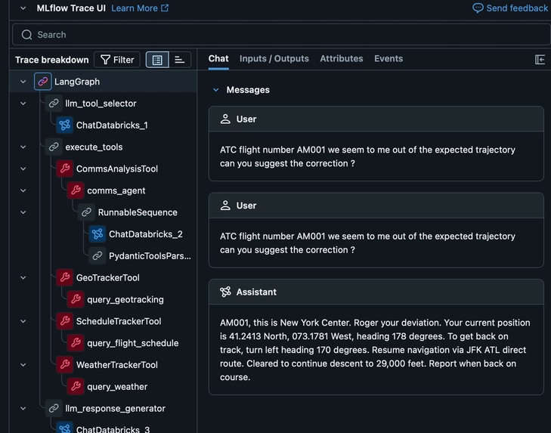The height and width of the screenshot is (433, 551).
Task: Click the Send feedback speech bubble icon
Action: click(x=478, y=8)
